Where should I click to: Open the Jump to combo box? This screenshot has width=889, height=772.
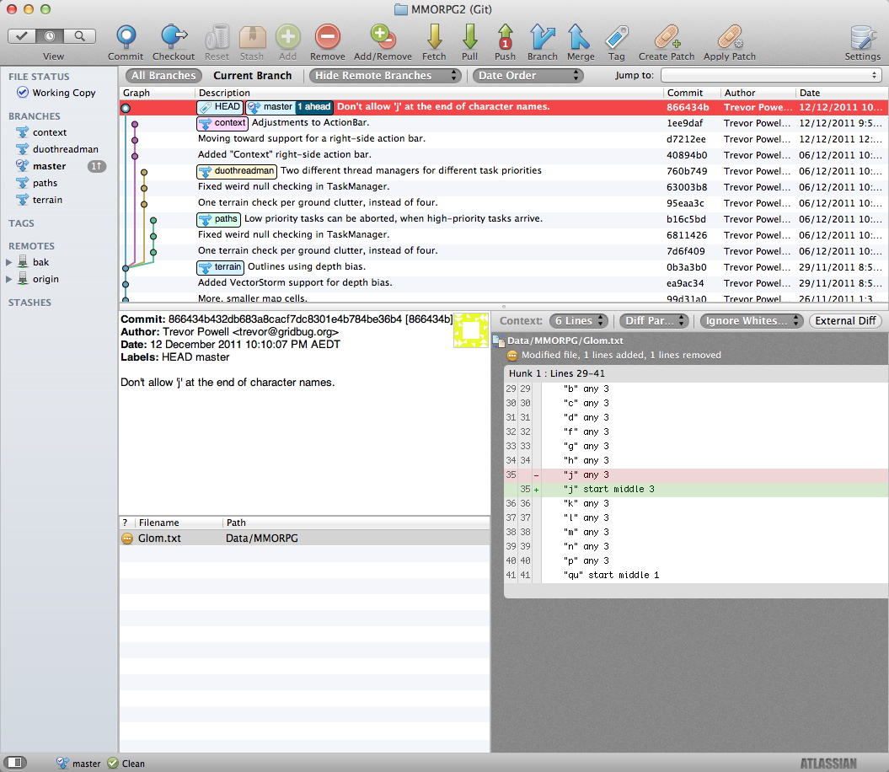(770, 76)
